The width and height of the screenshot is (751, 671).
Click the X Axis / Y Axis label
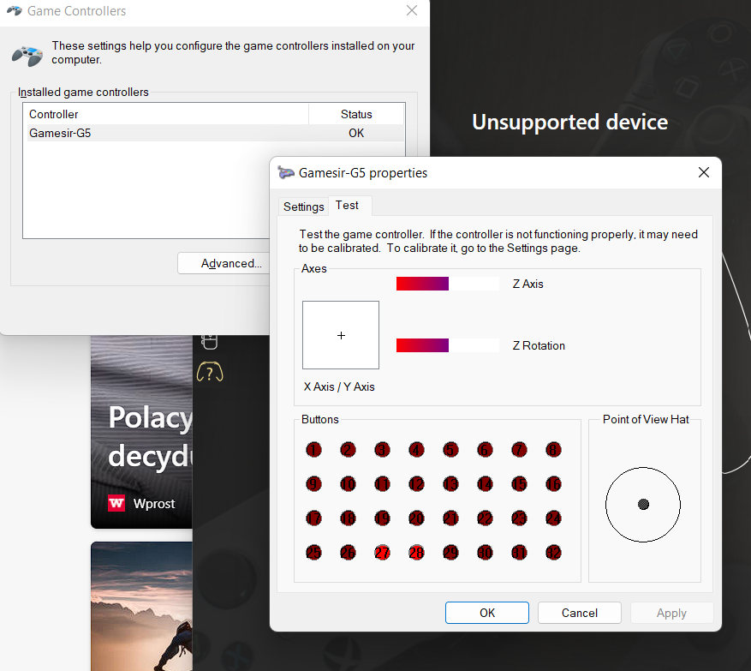pos(339,386)
